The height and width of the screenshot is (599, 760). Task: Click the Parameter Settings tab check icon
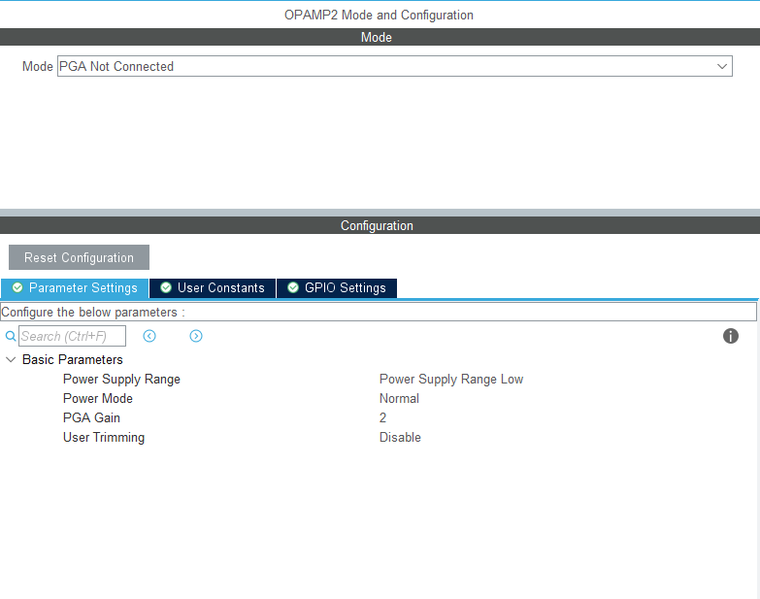pyautogui.click(x=17, y=288)
